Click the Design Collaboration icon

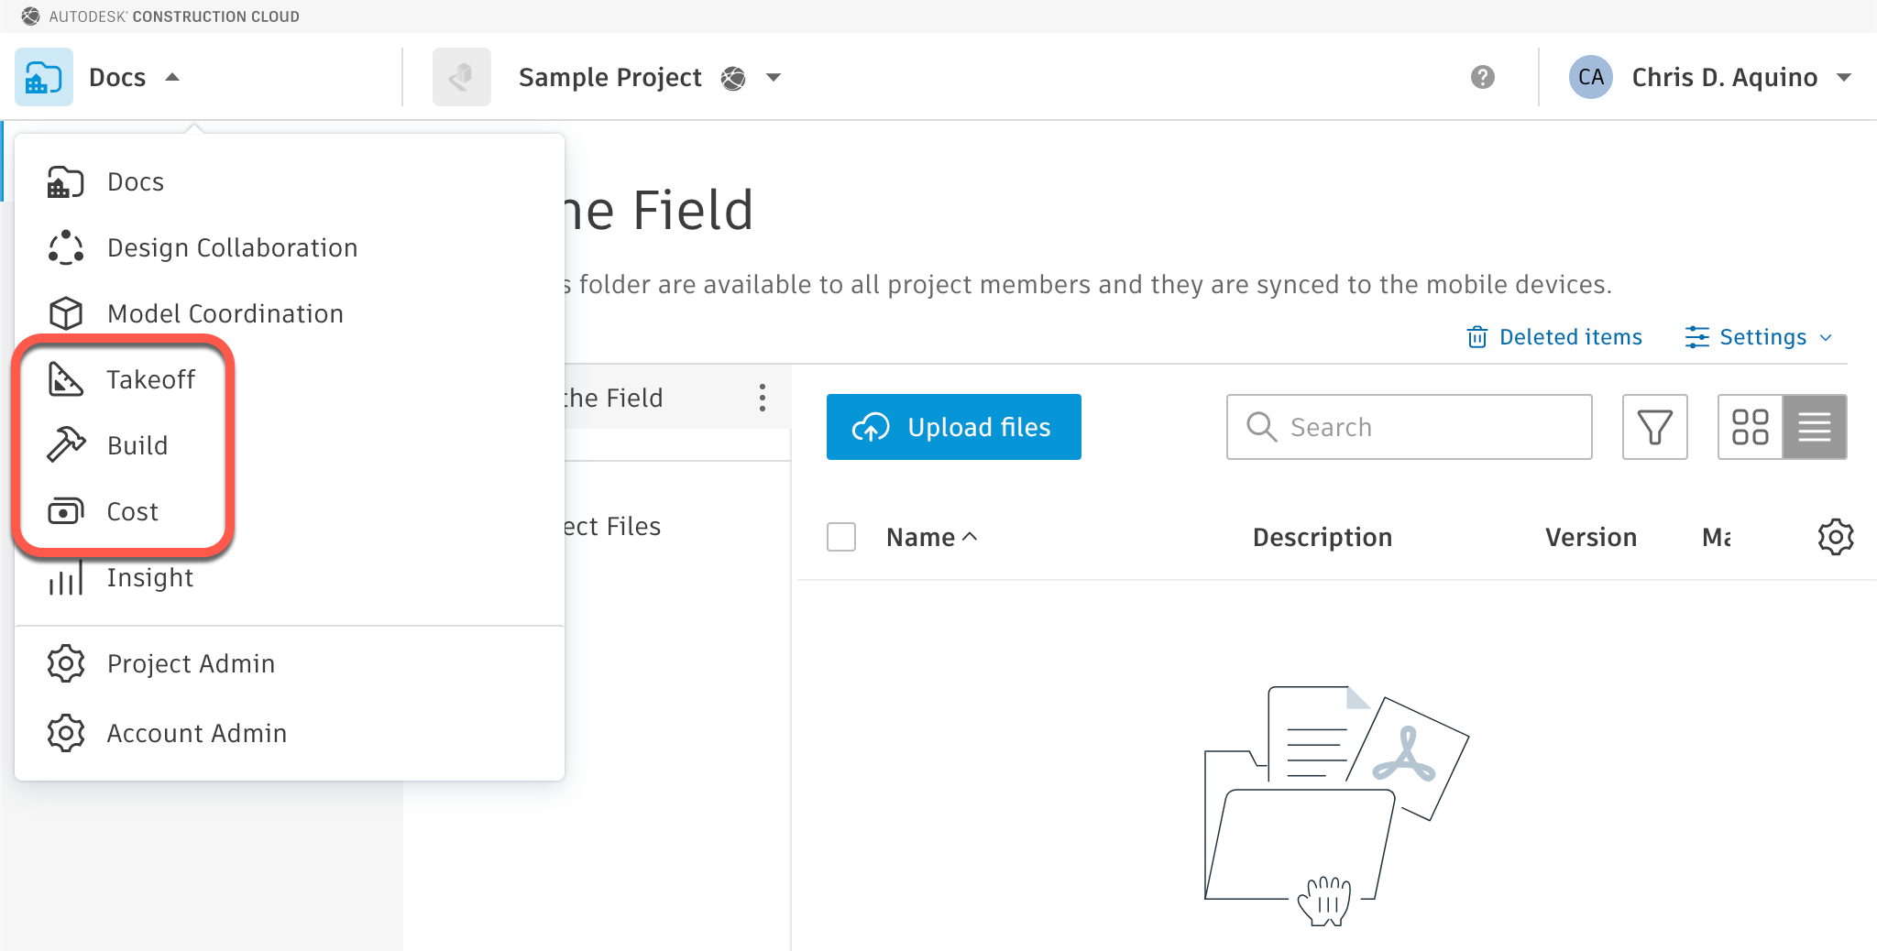click(63, 246)
